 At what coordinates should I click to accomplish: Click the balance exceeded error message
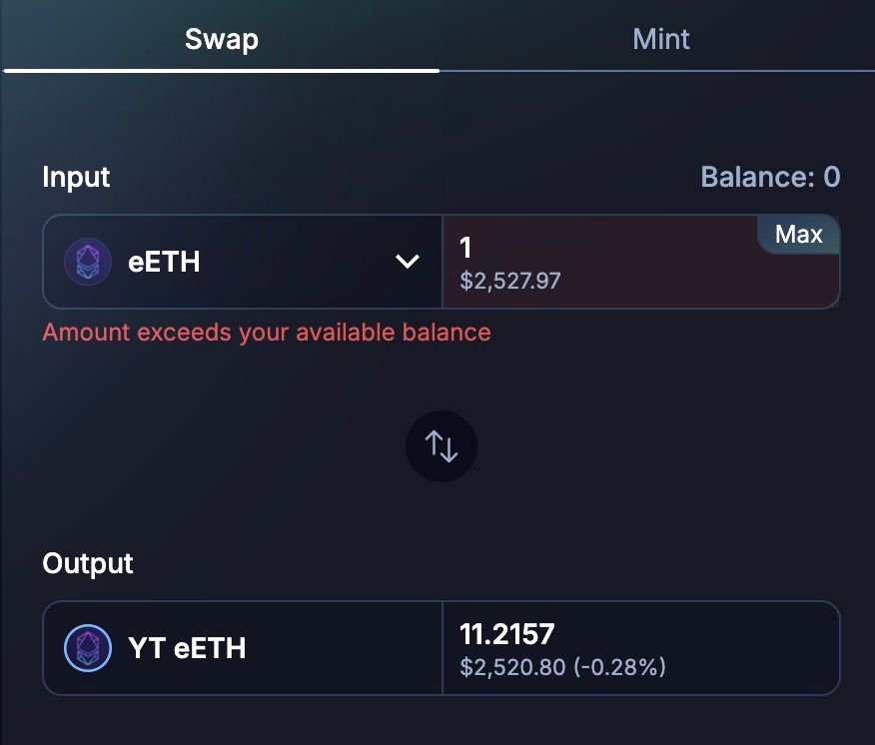click(267, 333)
